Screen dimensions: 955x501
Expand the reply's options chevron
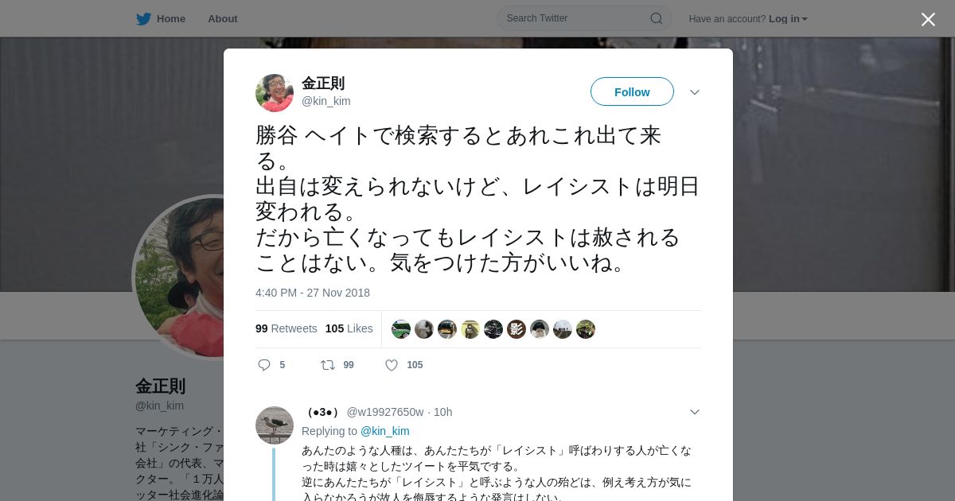pyautogui.click(x=695, y=412)
